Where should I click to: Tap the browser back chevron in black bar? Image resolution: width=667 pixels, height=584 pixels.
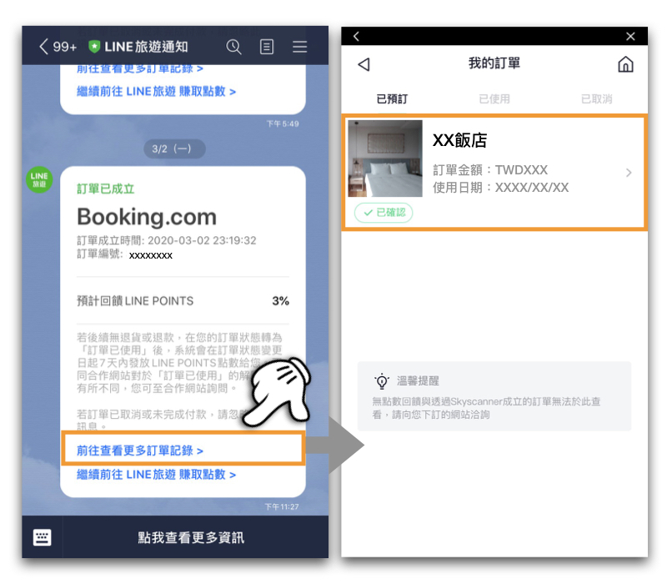(x=357, y=36)
